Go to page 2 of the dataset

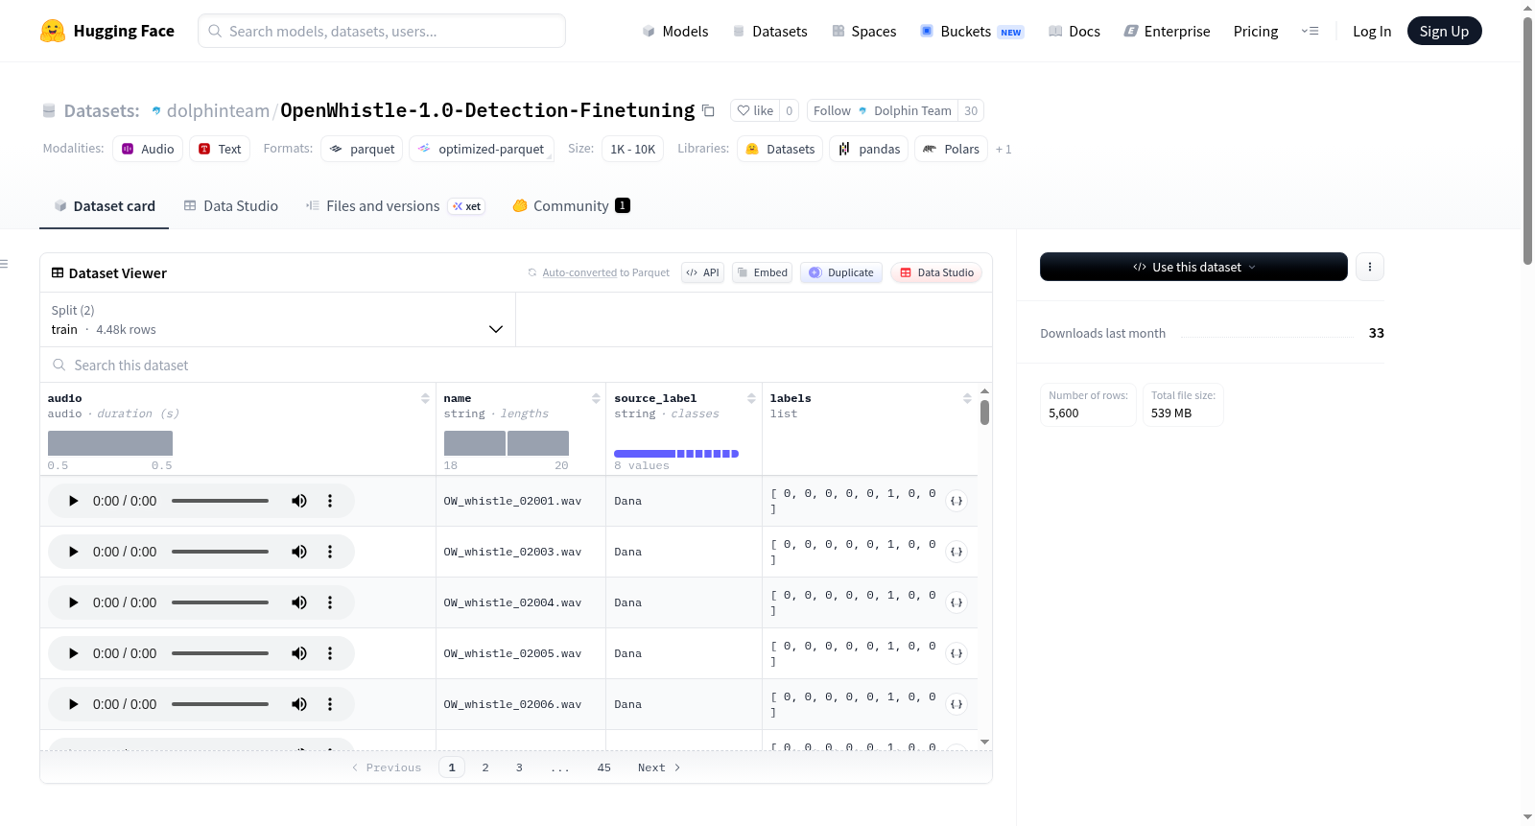485,767
